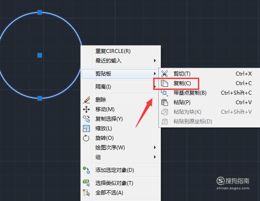Expand the 绘图次序(W) submenu arrow
Image resolution: width=260 pixels, height=201 pixels.
155,148
